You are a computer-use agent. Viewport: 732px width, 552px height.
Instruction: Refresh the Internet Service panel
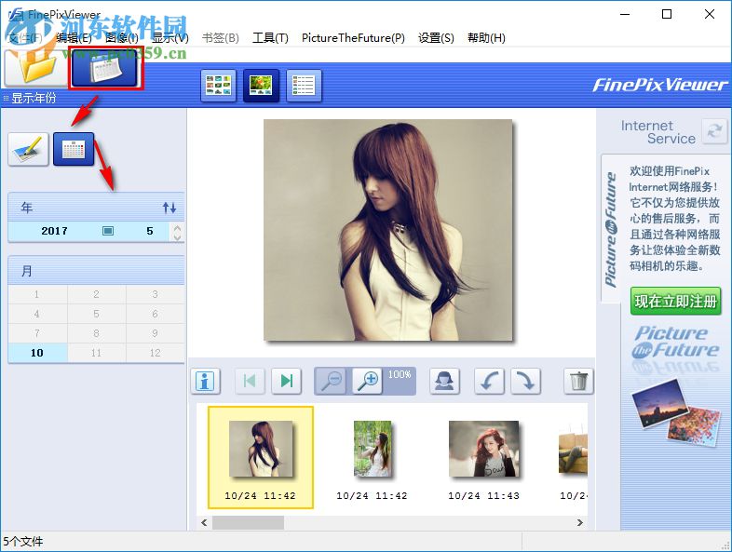point(714,130)
